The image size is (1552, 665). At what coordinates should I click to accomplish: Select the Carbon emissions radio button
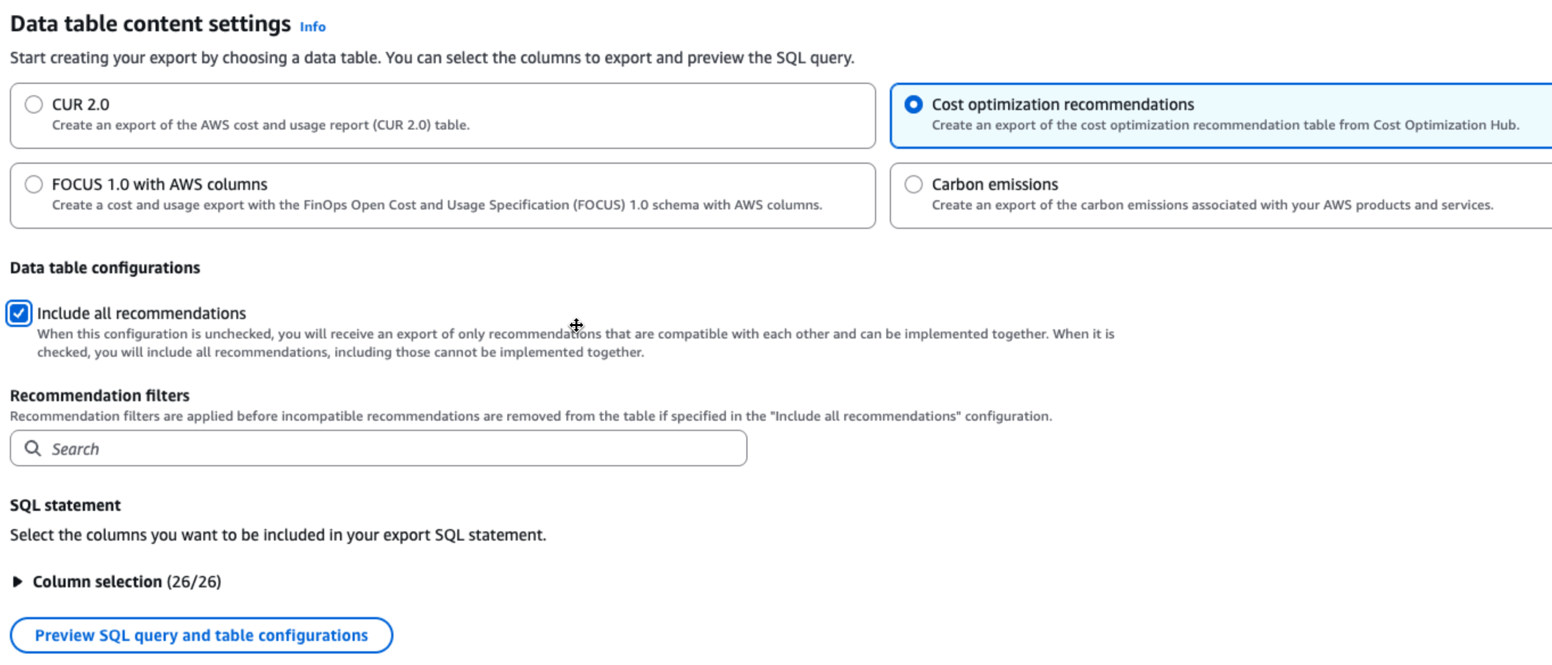pyautogui.click(x=914, y=184)
